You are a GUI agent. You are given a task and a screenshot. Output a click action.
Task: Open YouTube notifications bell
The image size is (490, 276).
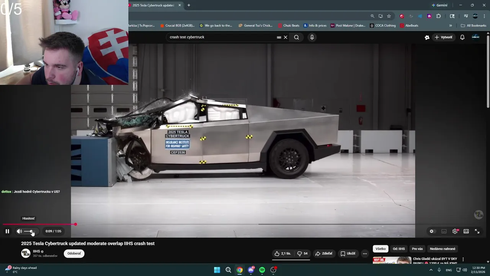462,37
